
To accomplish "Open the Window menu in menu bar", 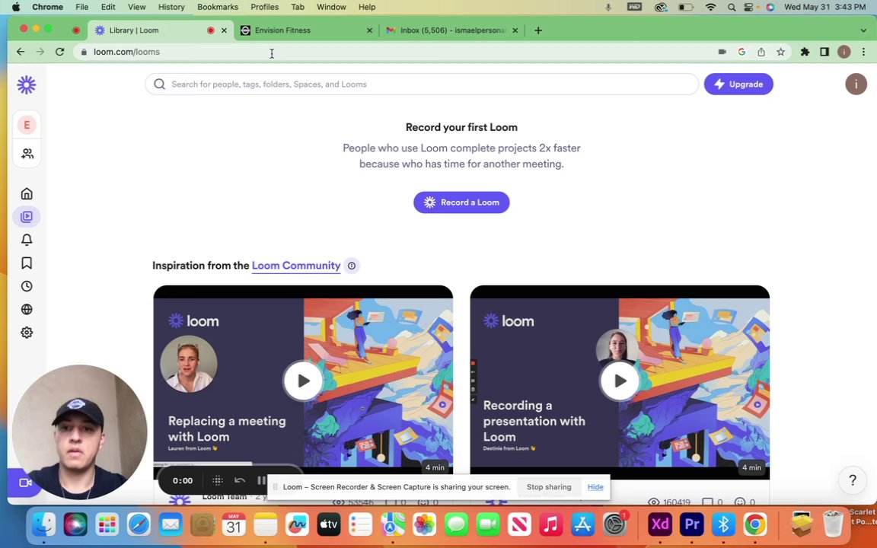I will tap(331, 7).
